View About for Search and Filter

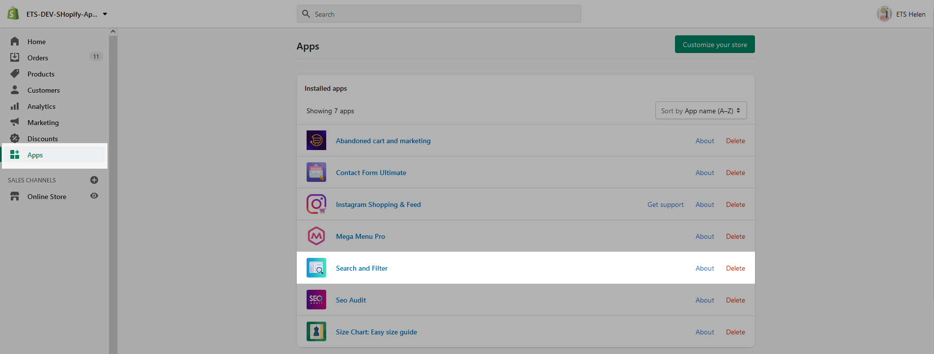pyautogui.click(x=704, y=268)
